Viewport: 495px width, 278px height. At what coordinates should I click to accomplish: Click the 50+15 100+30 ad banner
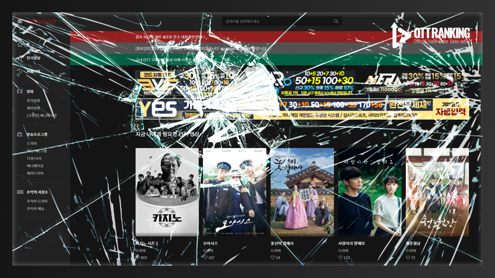coord(303,83)
